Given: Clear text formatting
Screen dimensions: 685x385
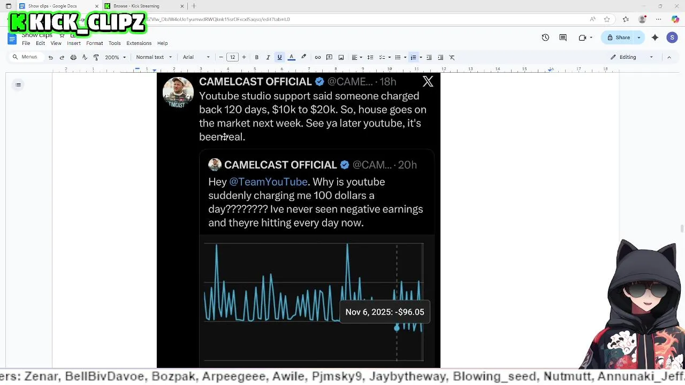Looking at the screenshot, I should pos(452,57).
